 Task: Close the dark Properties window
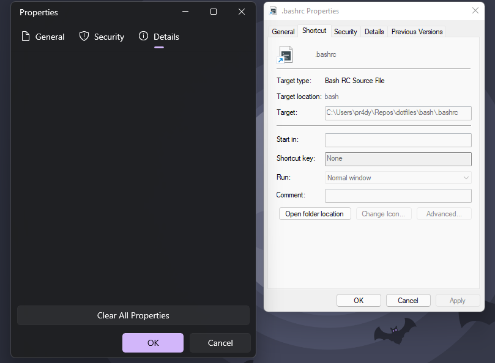(x=242, y=12)
